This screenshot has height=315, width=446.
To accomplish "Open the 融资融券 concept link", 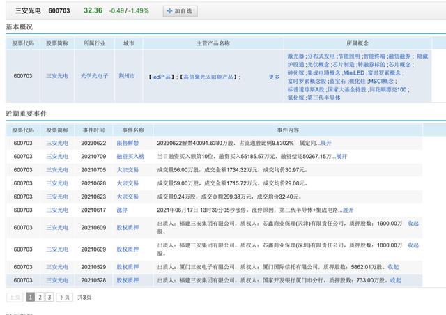I will pyautogui.click(x=399, y=56).
